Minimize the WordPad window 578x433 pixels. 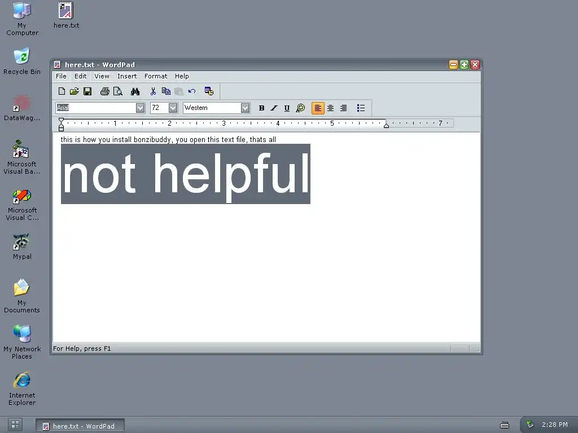453,65
